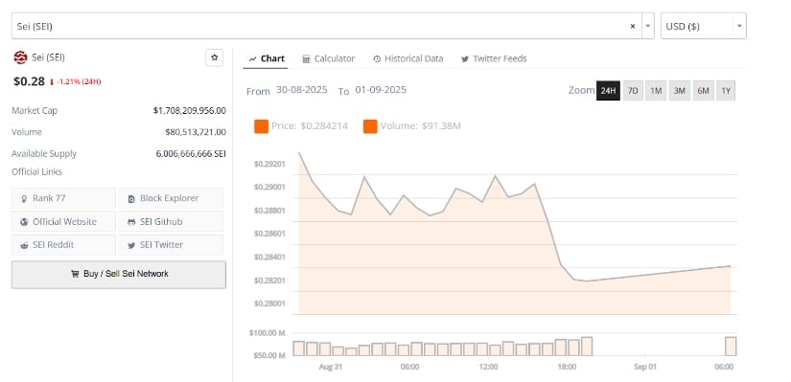Open the SEI Twitter link
The width and height of the screenshot is (791, 382).
[171, 244]
